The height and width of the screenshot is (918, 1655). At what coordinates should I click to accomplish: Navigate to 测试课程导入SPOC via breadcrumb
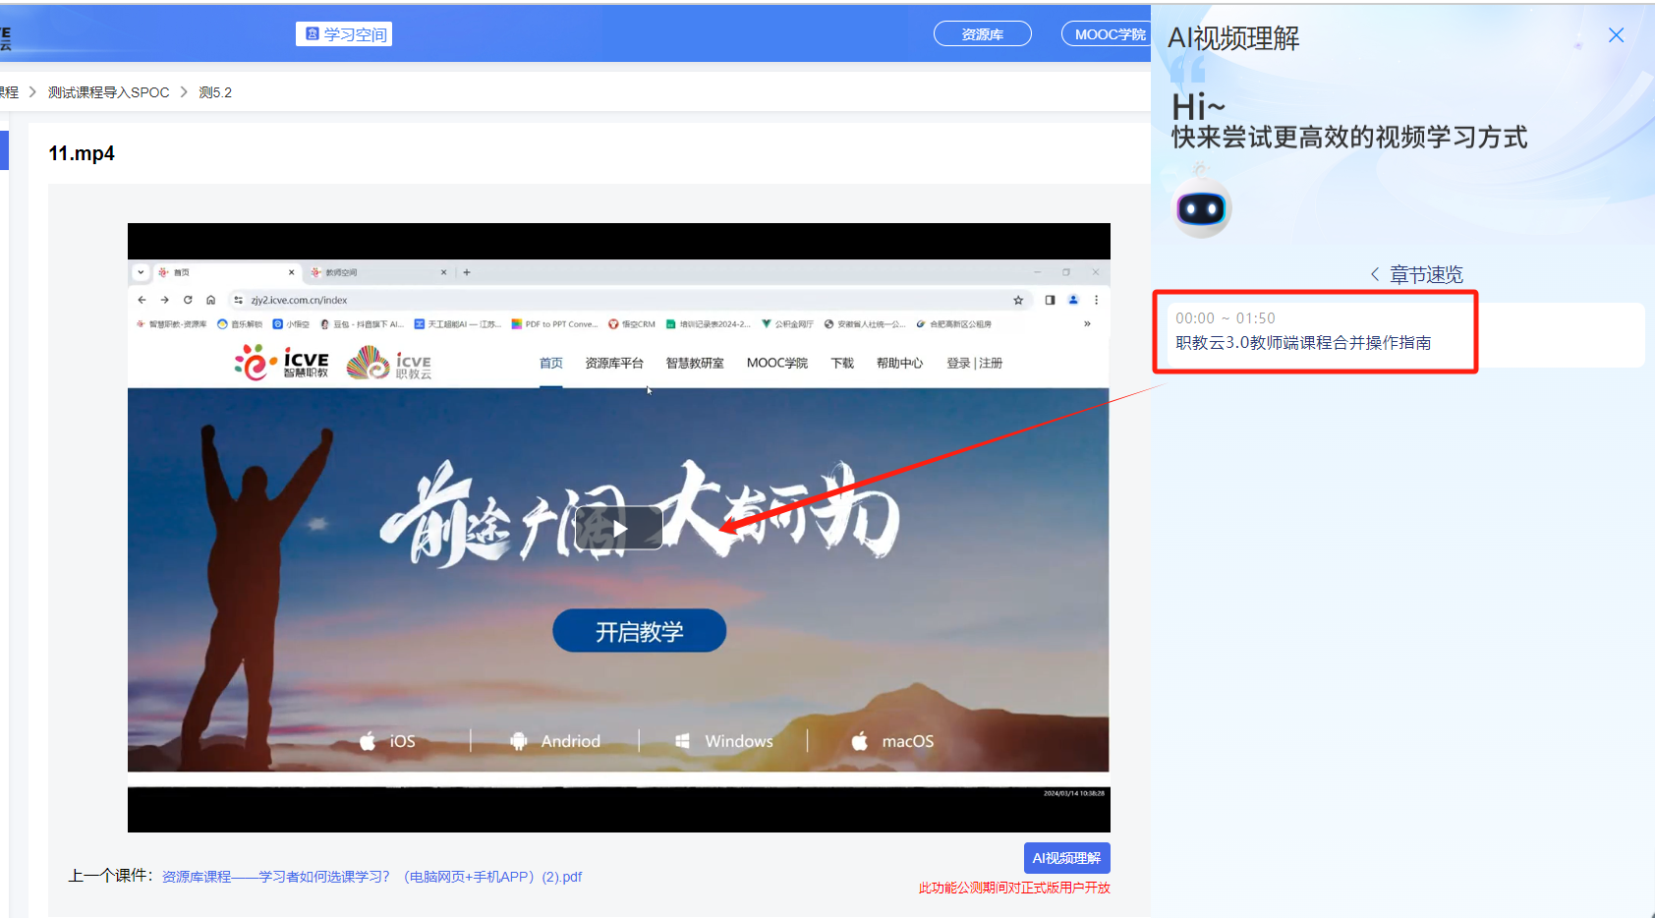coord(108,91)
